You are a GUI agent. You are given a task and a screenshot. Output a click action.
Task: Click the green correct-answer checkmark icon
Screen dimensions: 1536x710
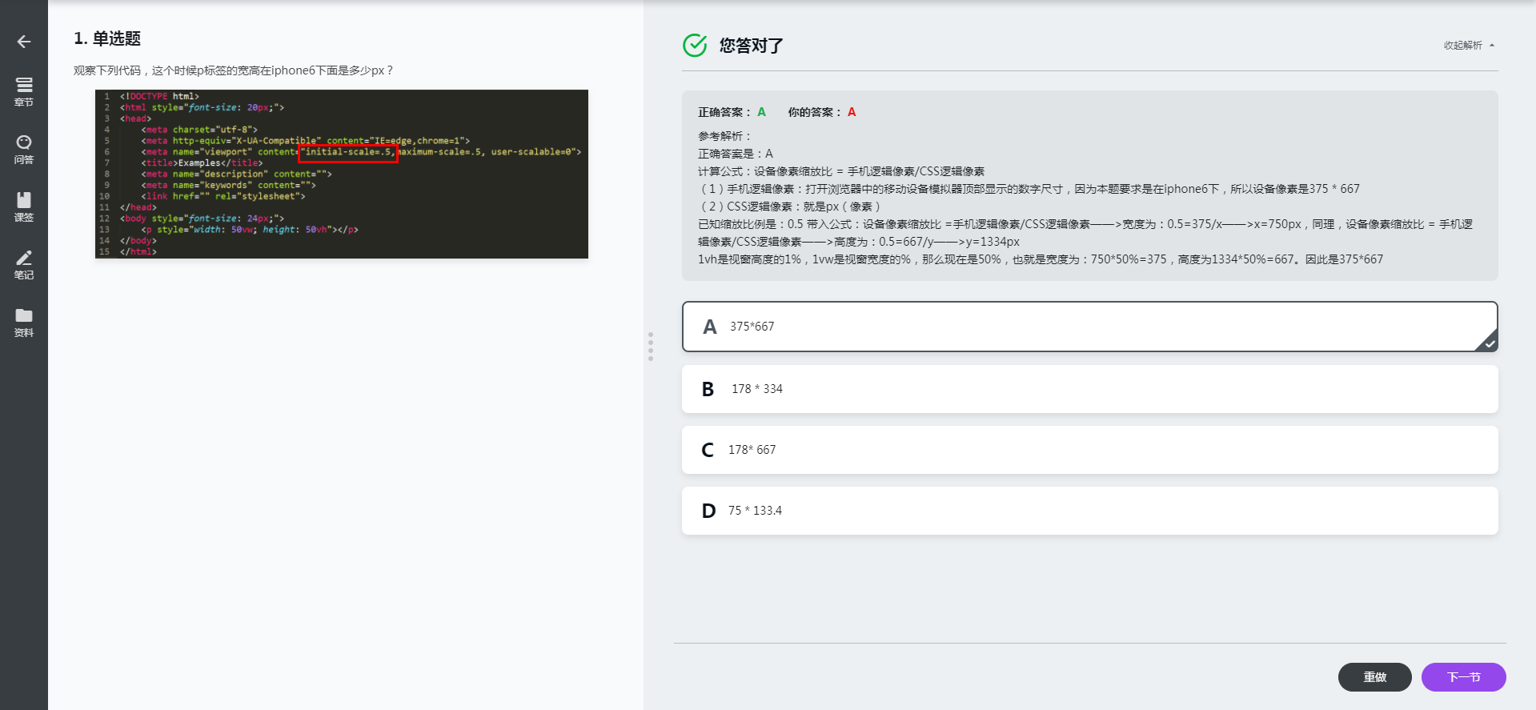[695, 46]
